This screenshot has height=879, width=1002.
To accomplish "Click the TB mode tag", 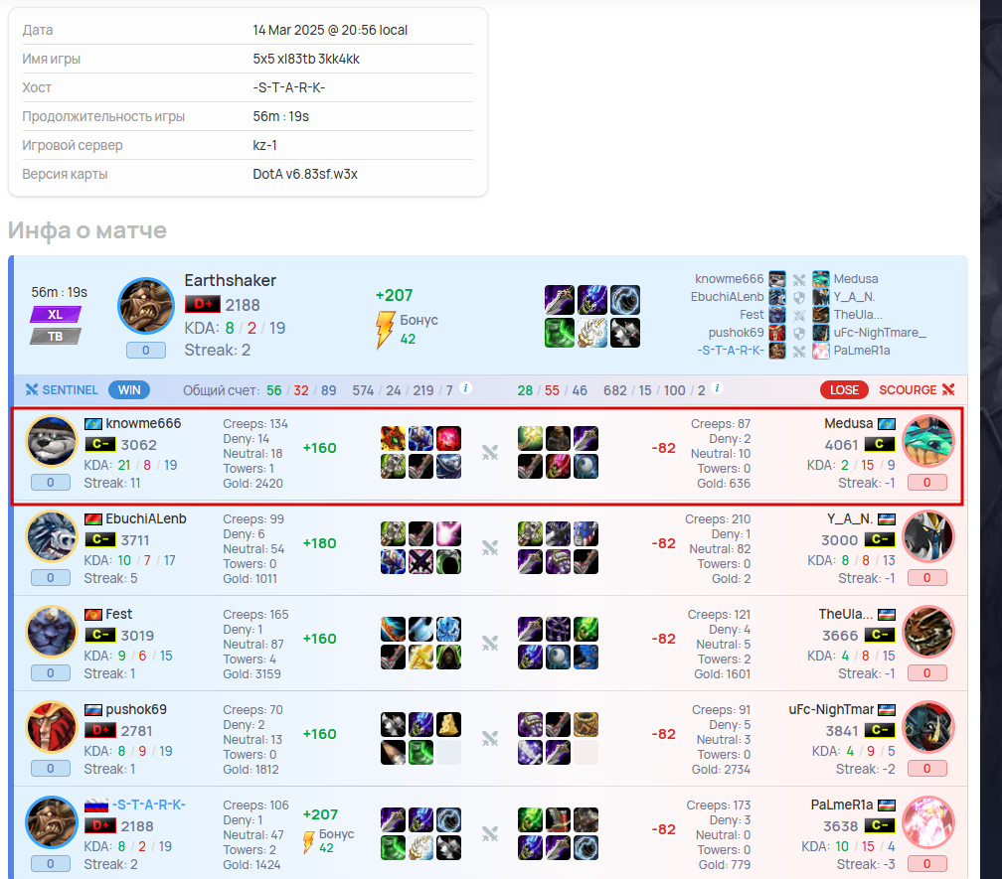I will (x=56, y=337).
